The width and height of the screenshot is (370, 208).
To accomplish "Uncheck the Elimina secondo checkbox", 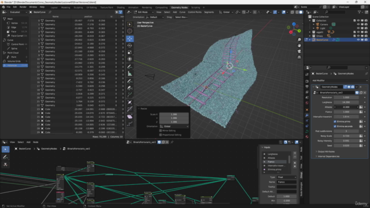I will [x=335, y=126].
